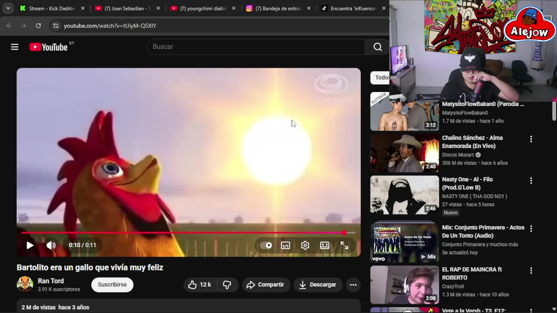Screen dimensions: 557x313
Task: Open Chalino Sánchez Alma Enamorada thumbnail
Action: click(x=405, y=153)
